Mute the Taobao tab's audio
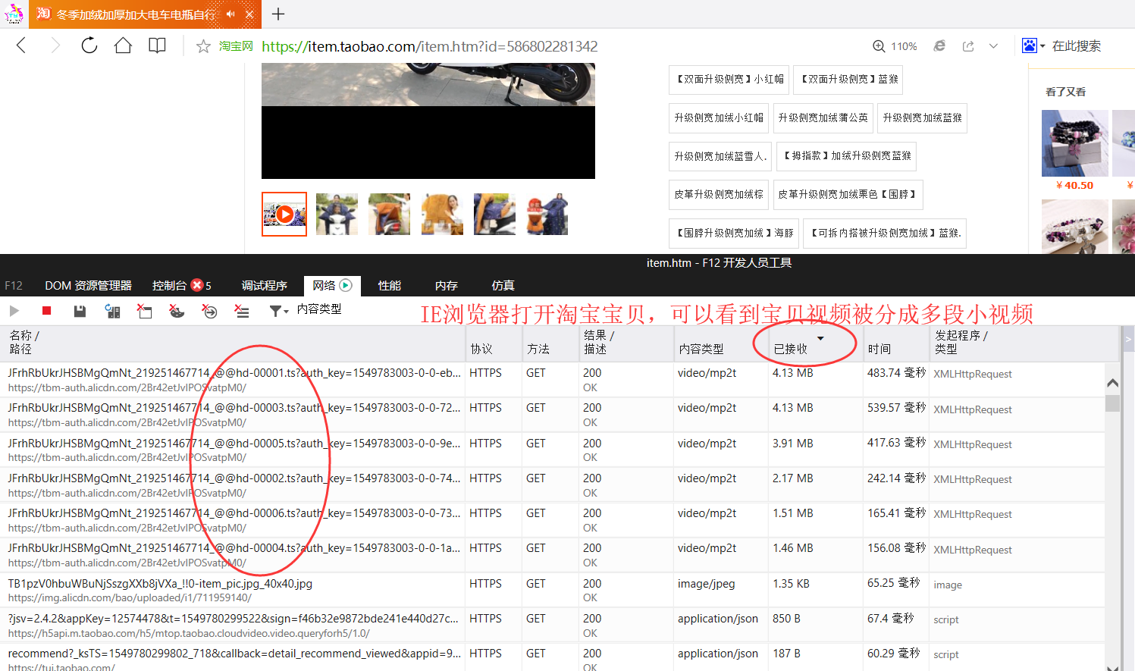Viewport: 1135px width, 671px height. pos(230,14)
